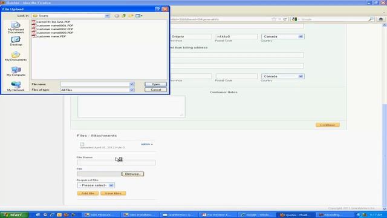
Task: Click the Province field containing Ontario
Action: 191,36
